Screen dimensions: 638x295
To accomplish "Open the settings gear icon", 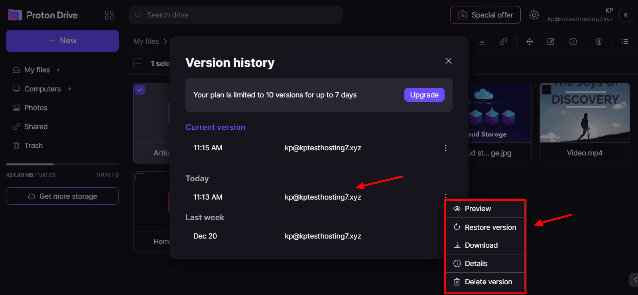I will [534, 15].
